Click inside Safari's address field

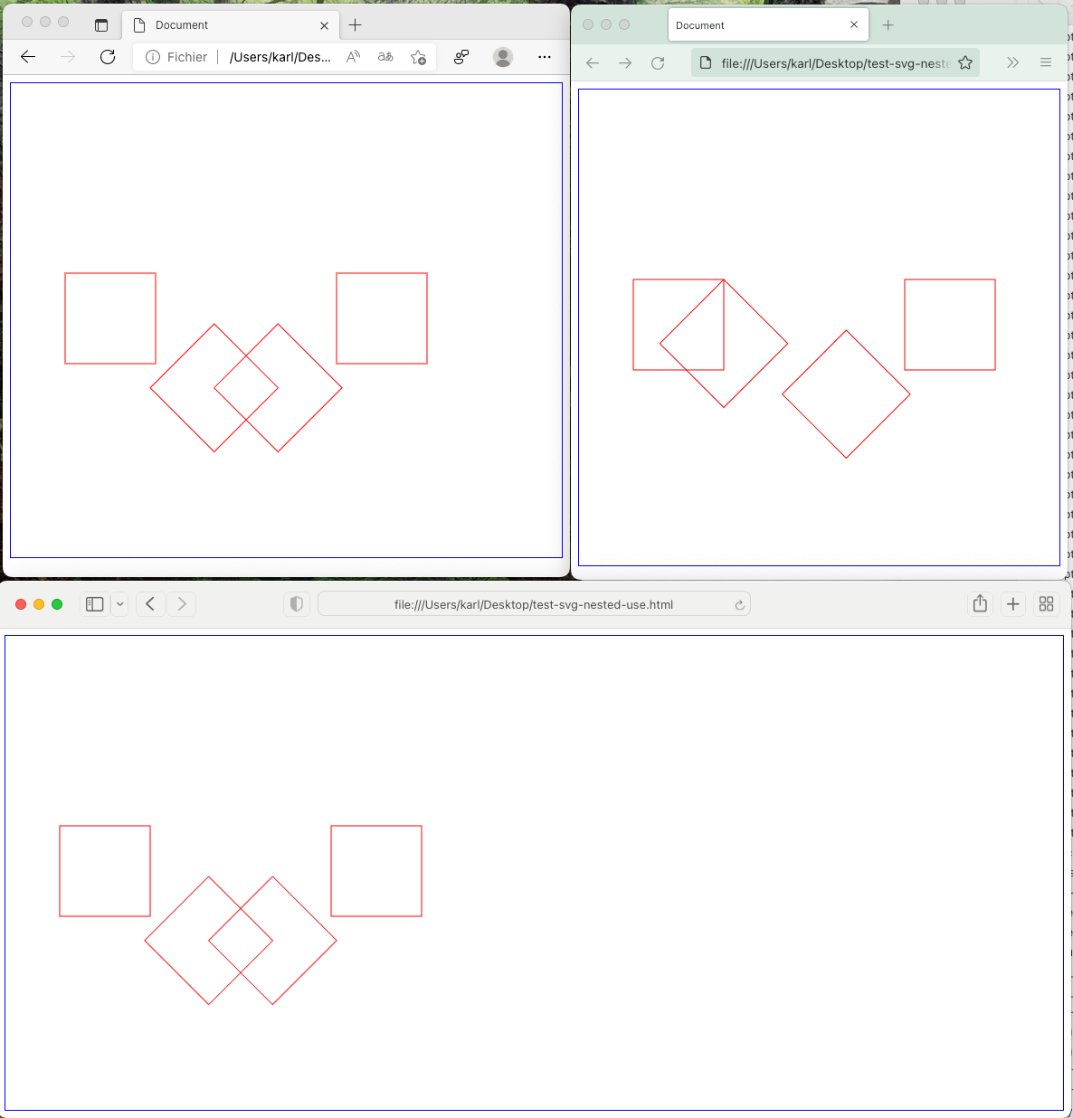pos(534,603)
